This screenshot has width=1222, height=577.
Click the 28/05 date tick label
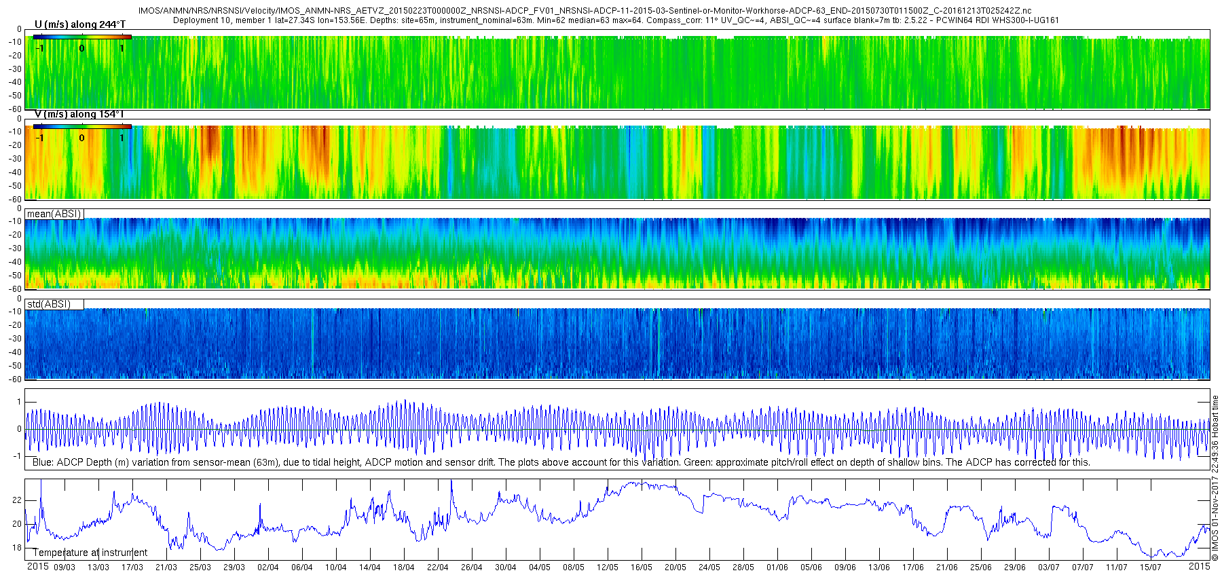click(x=743, y=567)
